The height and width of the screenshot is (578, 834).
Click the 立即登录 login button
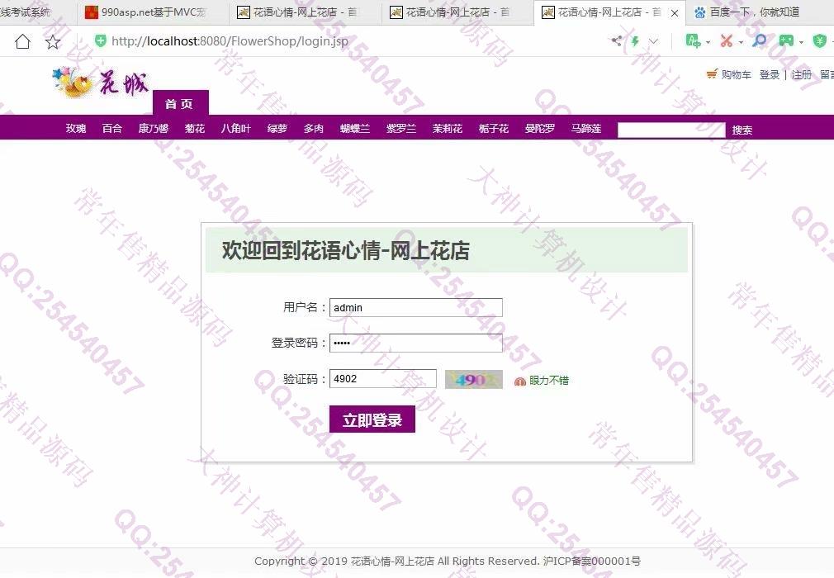click(372, 419)
